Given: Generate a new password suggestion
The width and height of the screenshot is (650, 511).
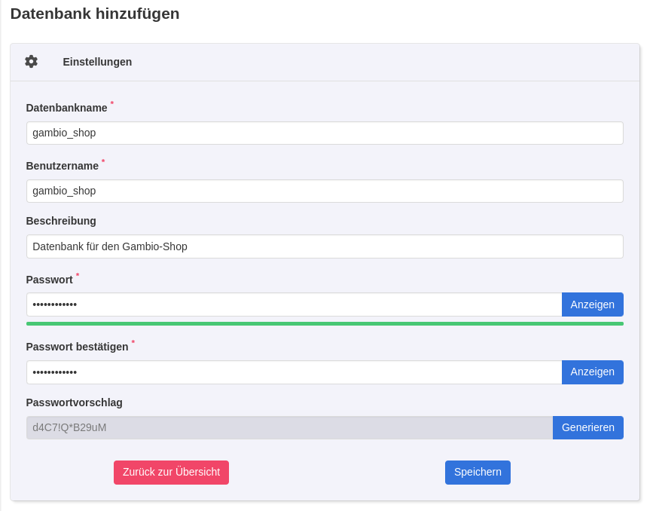Looking at the screenshot, I should [x=588, y=427].
